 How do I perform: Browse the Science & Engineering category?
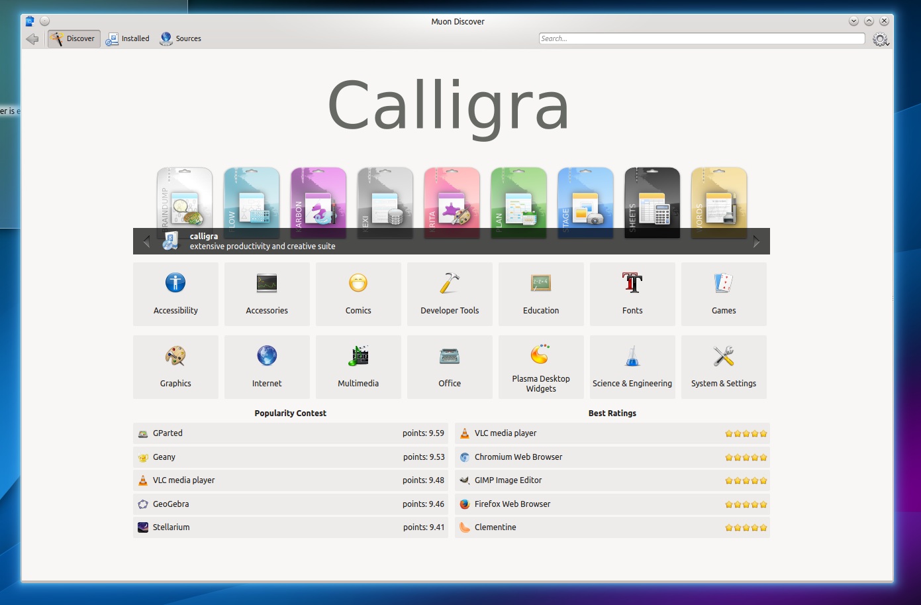(632, 367)
